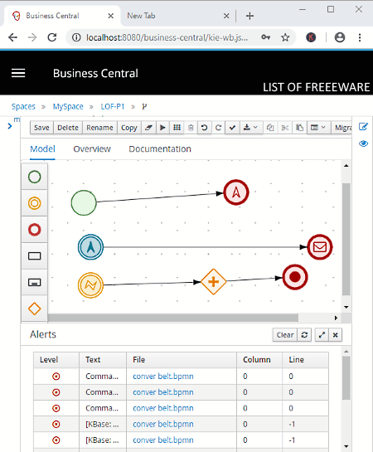Click the play/visit graph icon
The height and width of the screenshot is (452, 373).
[x=162, y=128]
